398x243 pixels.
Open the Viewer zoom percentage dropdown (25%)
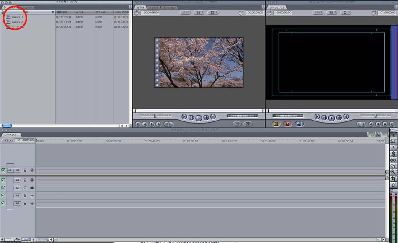(185, 13)
